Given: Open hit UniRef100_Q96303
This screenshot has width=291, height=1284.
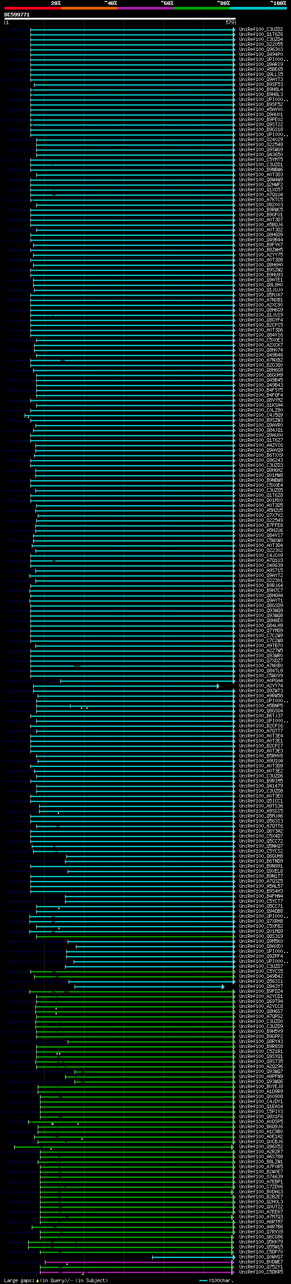Looking at the screenshot, I should tap(261, 49).
